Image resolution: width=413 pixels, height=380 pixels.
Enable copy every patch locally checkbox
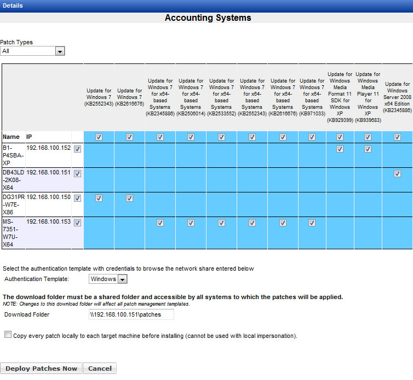(x=8, y=335)
